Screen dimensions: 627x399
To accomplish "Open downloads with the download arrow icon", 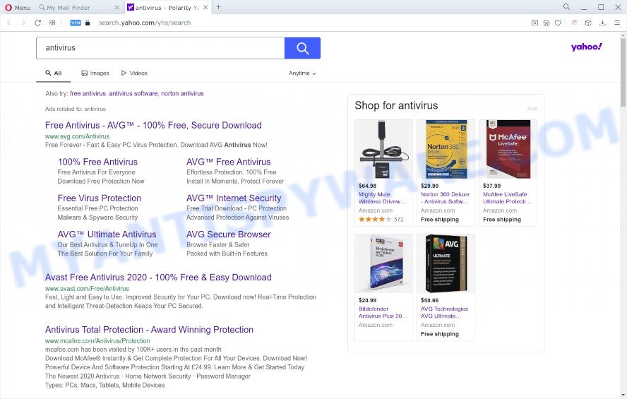I will 602,23.
